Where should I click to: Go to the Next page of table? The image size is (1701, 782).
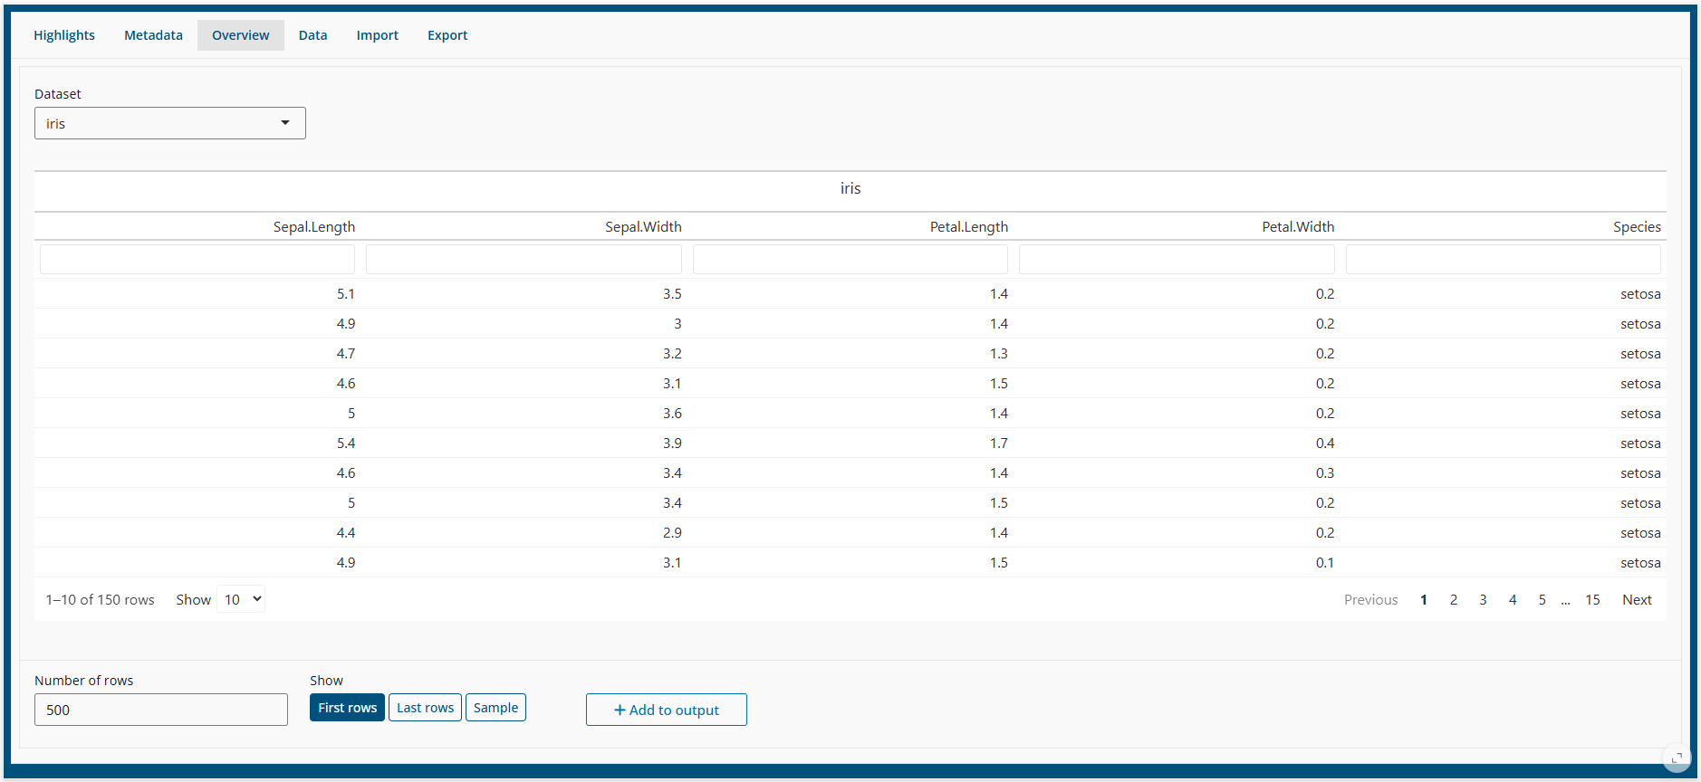pos(1636,600)
